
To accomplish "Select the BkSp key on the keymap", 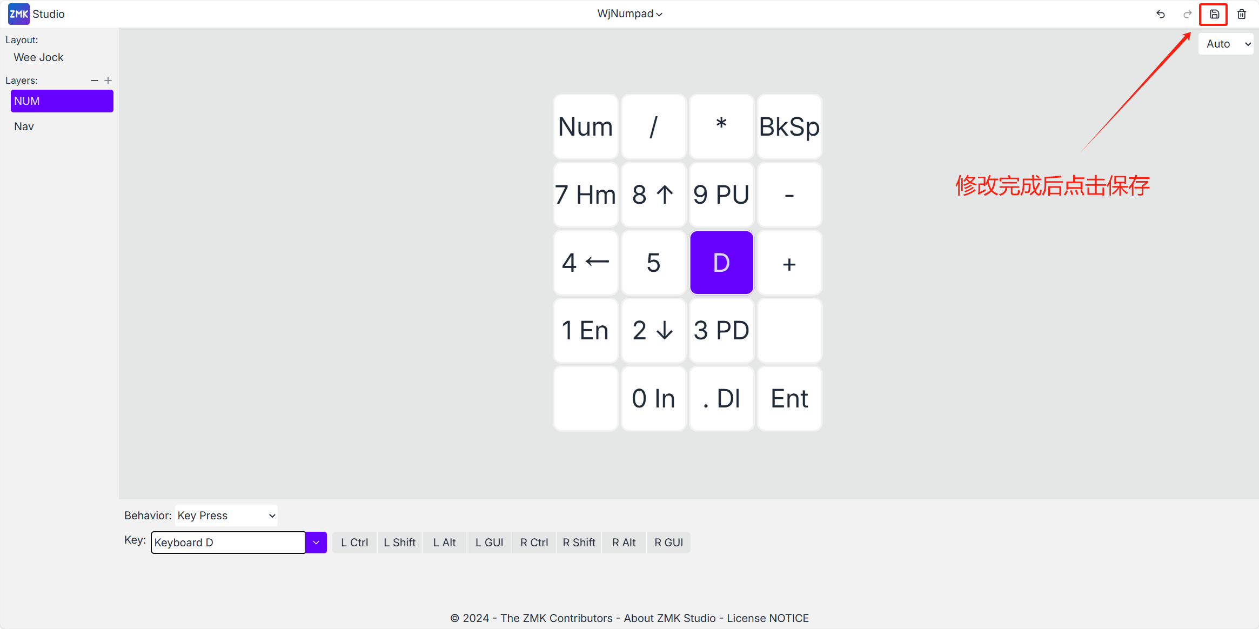I will pyautogui.click(x=789, y=127).
